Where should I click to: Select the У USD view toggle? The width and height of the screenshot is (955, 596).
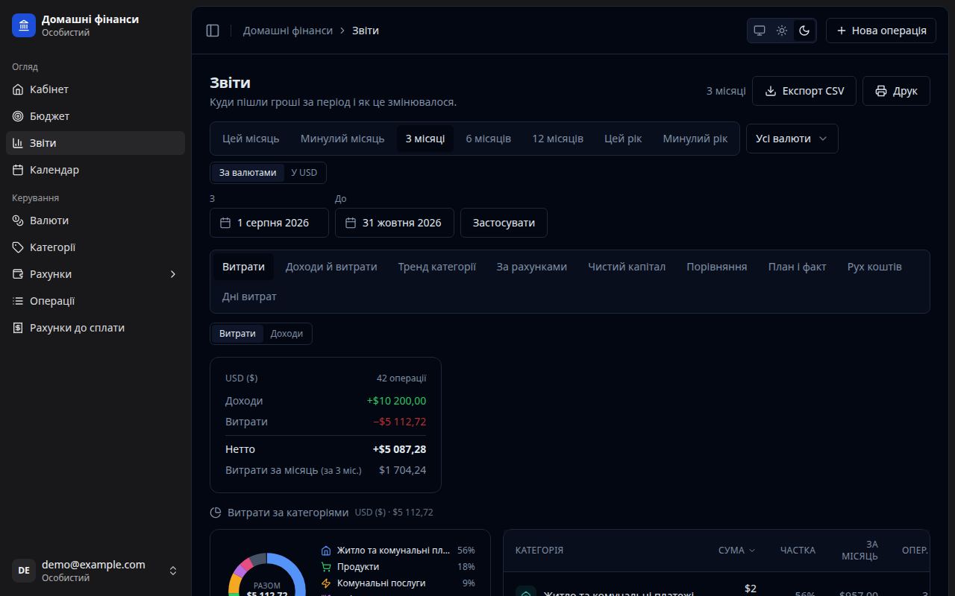[304, 173]
